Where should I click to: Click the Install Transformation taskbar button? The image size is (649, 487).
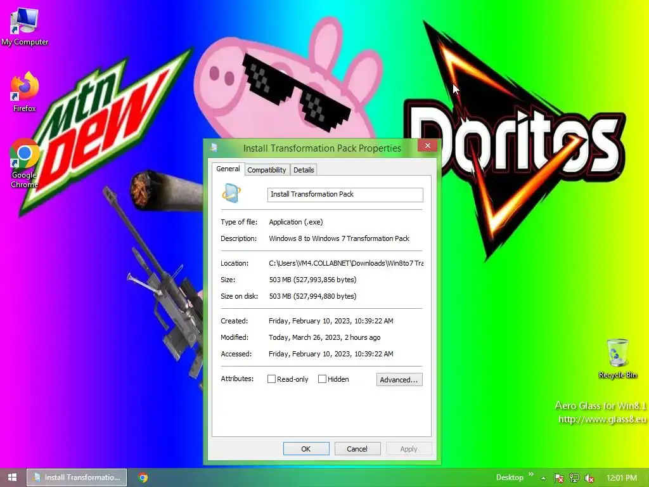click(77, 477)
